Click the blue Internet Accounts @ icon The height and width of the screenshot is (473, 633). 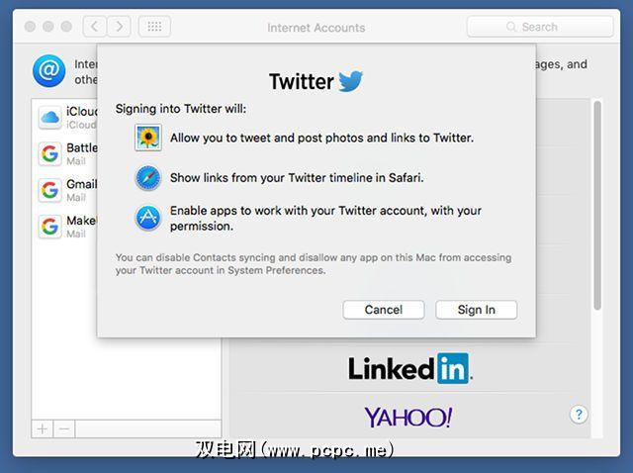48,71
